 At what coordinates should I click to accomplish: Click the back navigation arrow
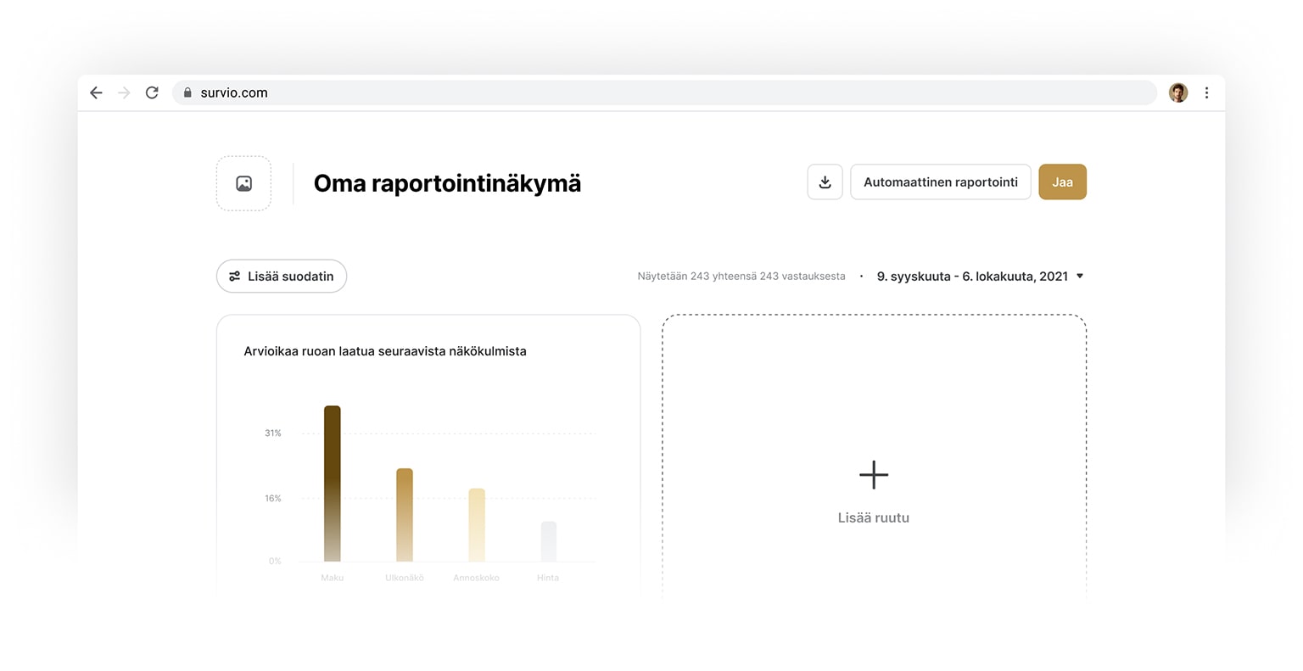tap(96, 92)
